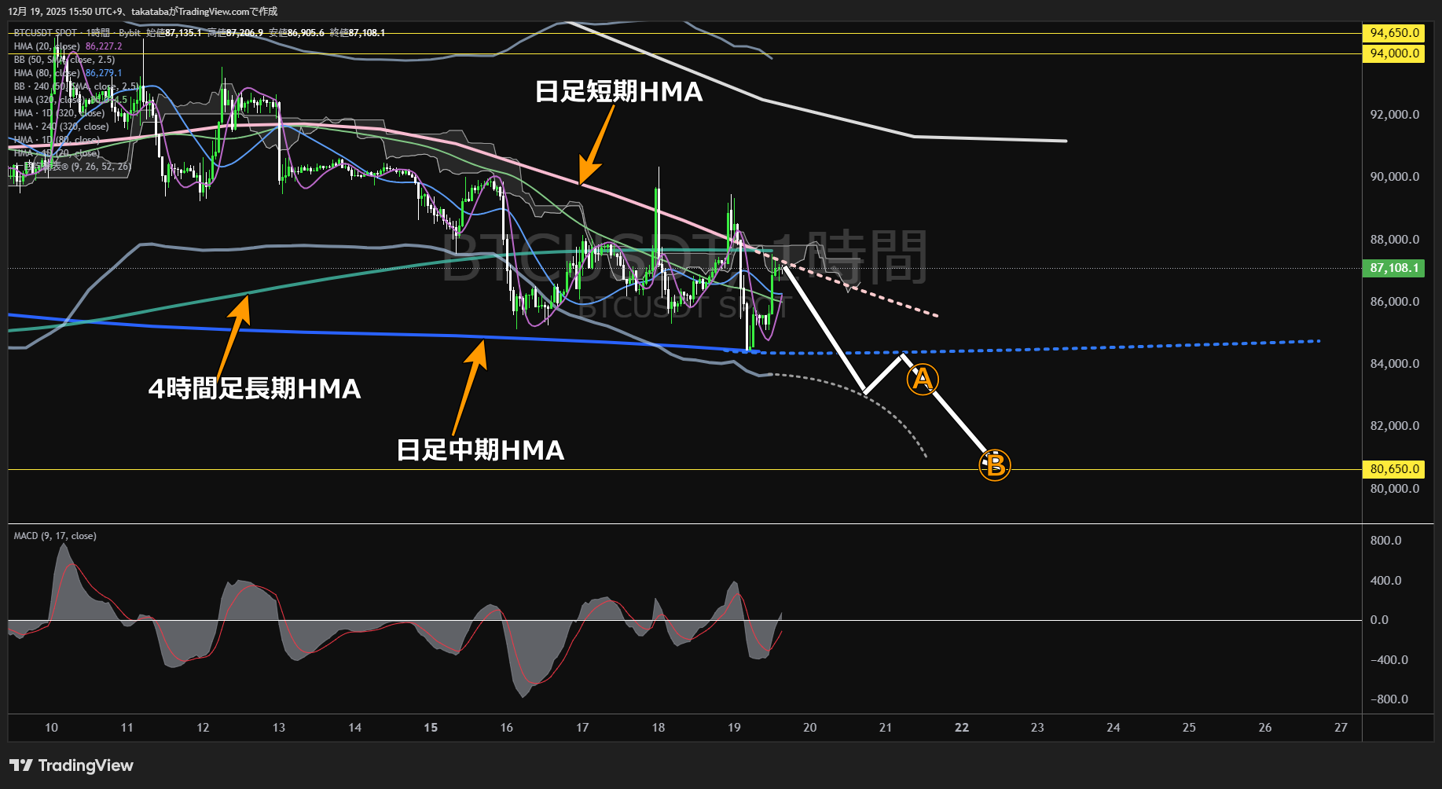The image size is (1442, 789).
Task: Select the 80,650.0 horizontal line price label
Action: coord(1393,469)
